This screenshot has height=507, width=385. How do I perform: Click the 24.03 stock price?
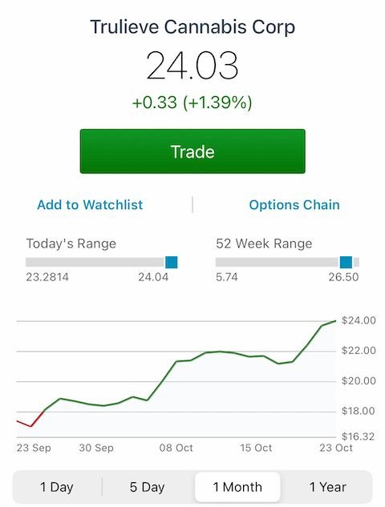192,66
